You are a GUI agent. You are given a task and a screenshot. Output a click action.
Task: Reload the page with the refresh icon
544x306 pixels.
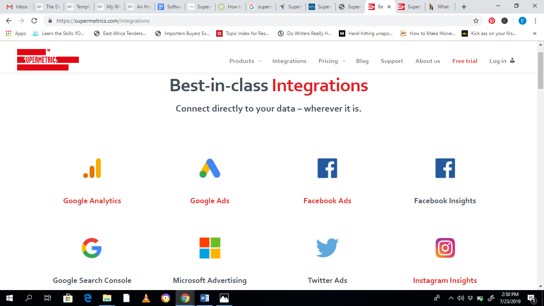[x=34, y=21]
